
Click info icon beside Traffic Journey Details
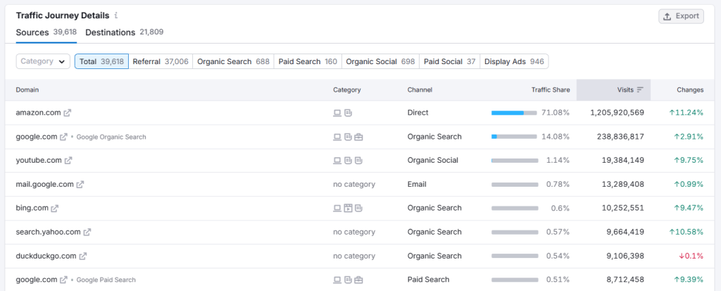[116, 16]
